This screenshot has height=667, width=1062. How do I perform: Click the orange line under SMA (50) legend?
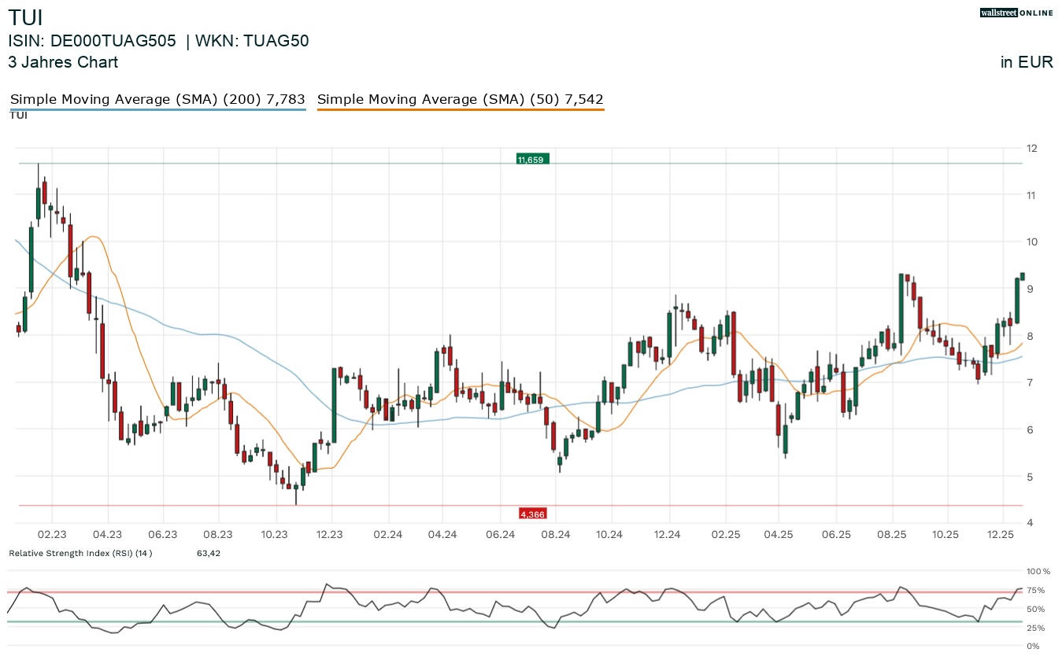pyautogui.click(x=460, y=110)
